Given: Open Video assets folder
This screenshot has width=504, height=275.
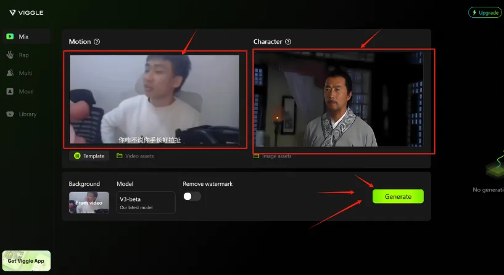Looking at the screenshot, I should click(x=135, y=156).
